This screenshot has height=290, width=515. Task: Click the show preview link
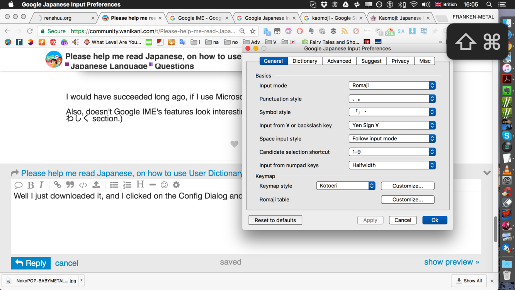click(x=452, y=262)
